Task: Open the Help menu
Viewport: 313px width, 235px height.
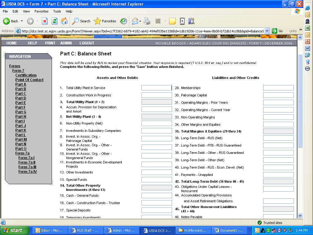Action: pos(69,11)
